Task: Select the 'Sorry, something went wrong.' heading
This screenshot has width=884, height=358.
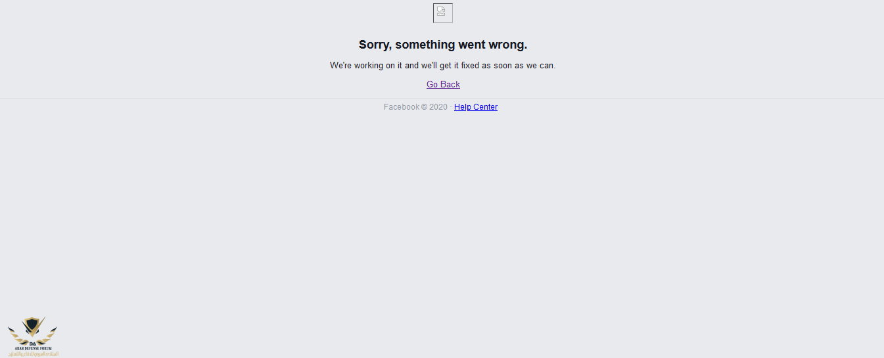Action: [443, 45]
